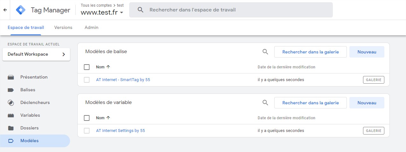The image size is (406, 152).
Task: Check the AT Internet Settings by 55 checkbox
Action: tap(87, 131)
